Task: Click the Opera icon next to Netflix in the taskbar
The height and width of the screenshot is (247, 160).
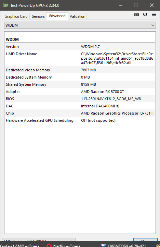Action: coord(49,245)
